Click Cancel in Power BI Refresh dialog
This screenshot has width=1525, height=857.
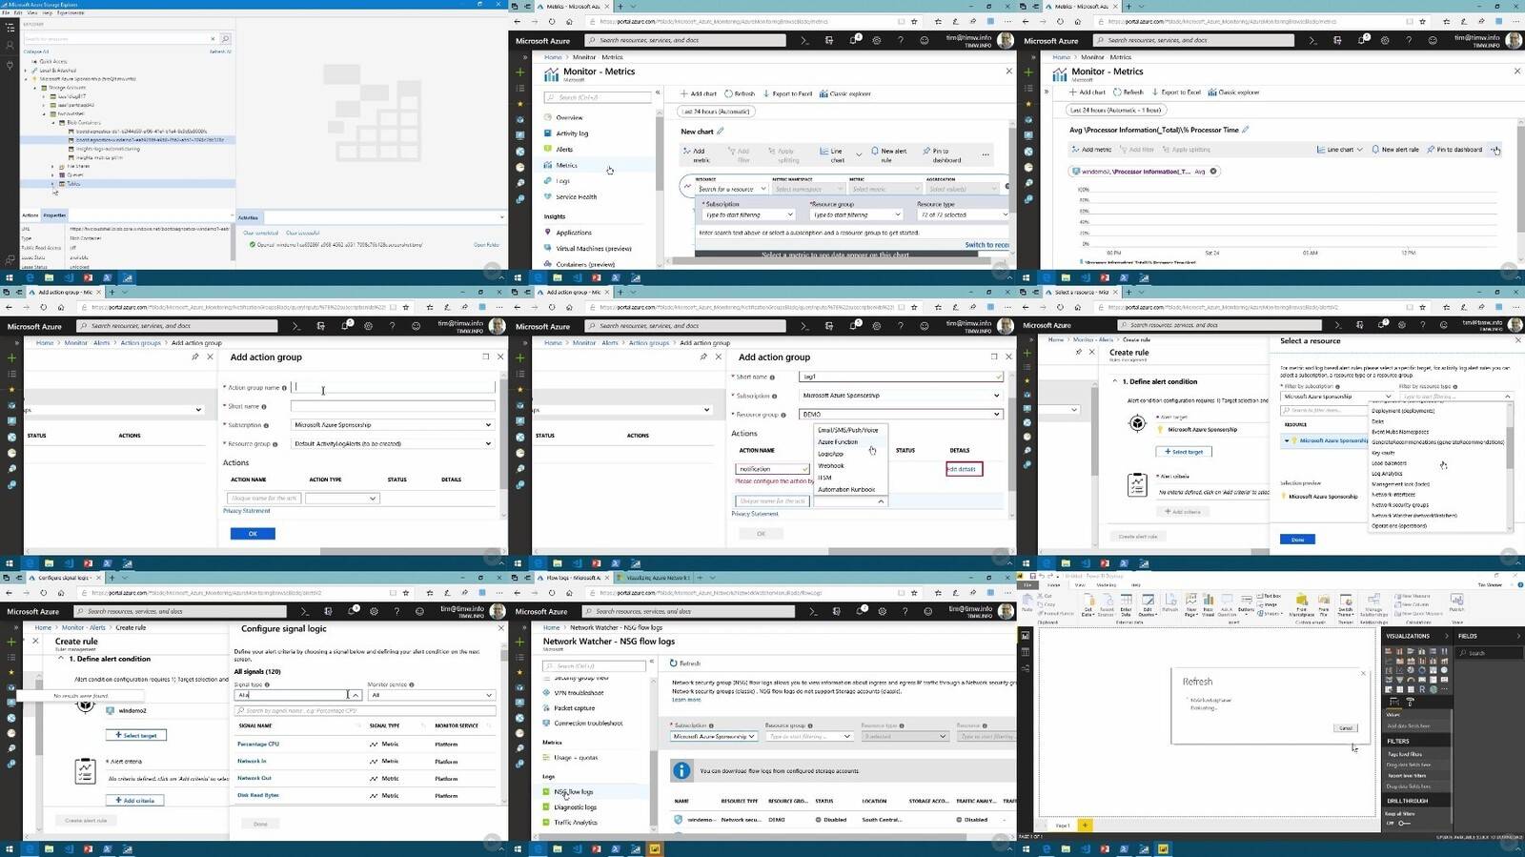1346,728
